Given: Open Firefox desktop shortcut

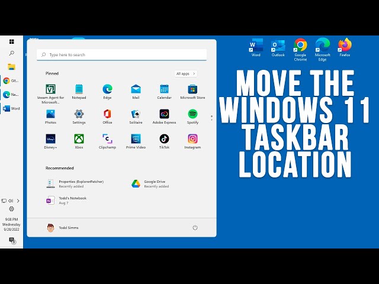Looking at the screenshot, I should (x=345, y=47).
